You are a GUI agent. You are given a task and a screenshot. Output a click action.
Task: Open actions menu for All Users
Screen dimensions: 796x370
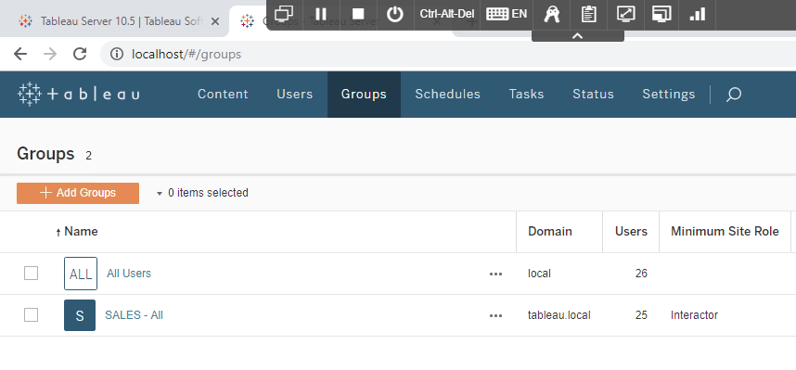(x=495, y=274)
